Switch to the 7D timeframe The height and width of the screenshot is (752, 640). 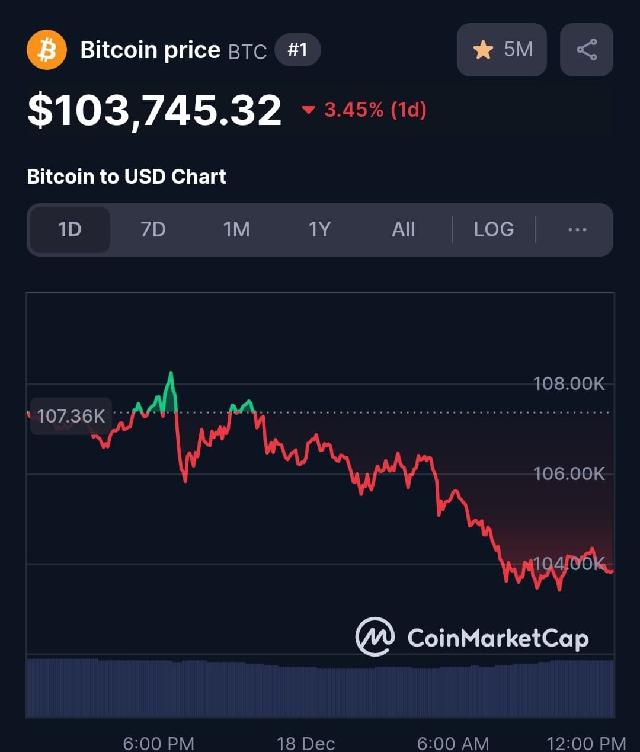tap(153, 230)
